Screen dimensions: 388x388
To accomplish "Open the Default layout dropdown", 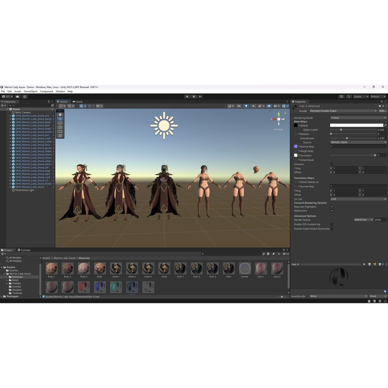I will click(x=378, y=97).
